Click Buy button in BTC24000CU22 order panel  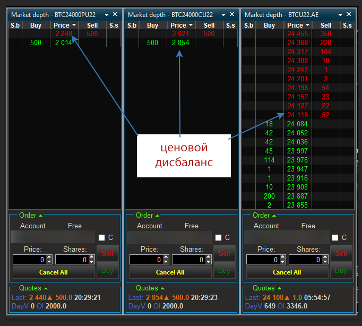(225, 270)
